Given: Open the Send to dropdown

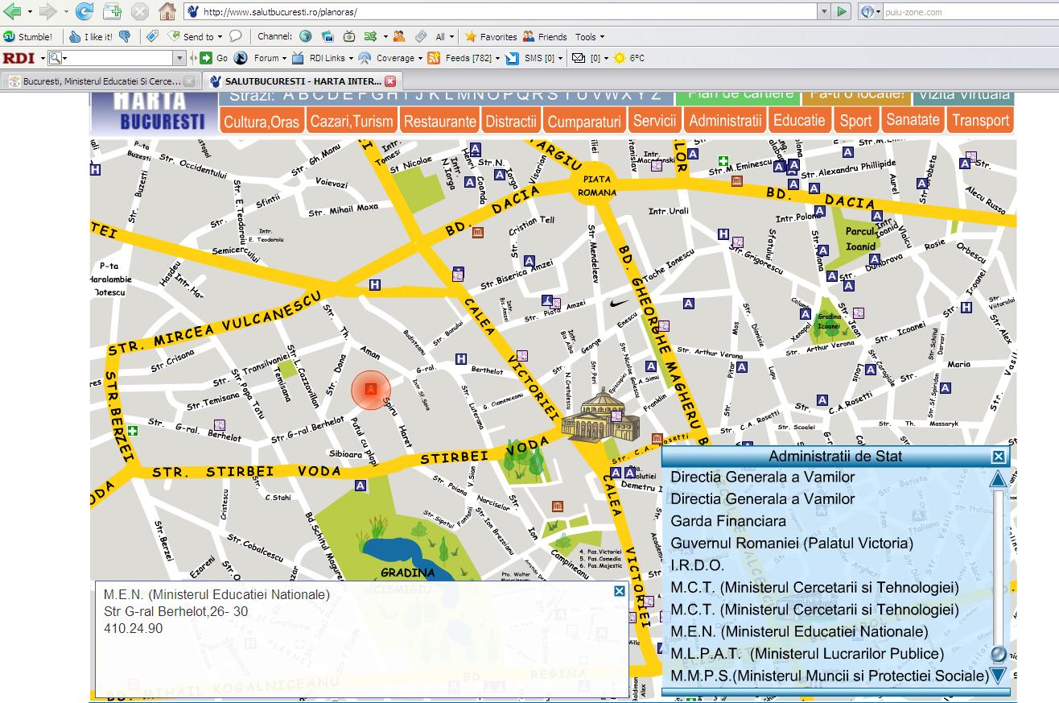Looking at the screenshot, I should coord(196,36).
